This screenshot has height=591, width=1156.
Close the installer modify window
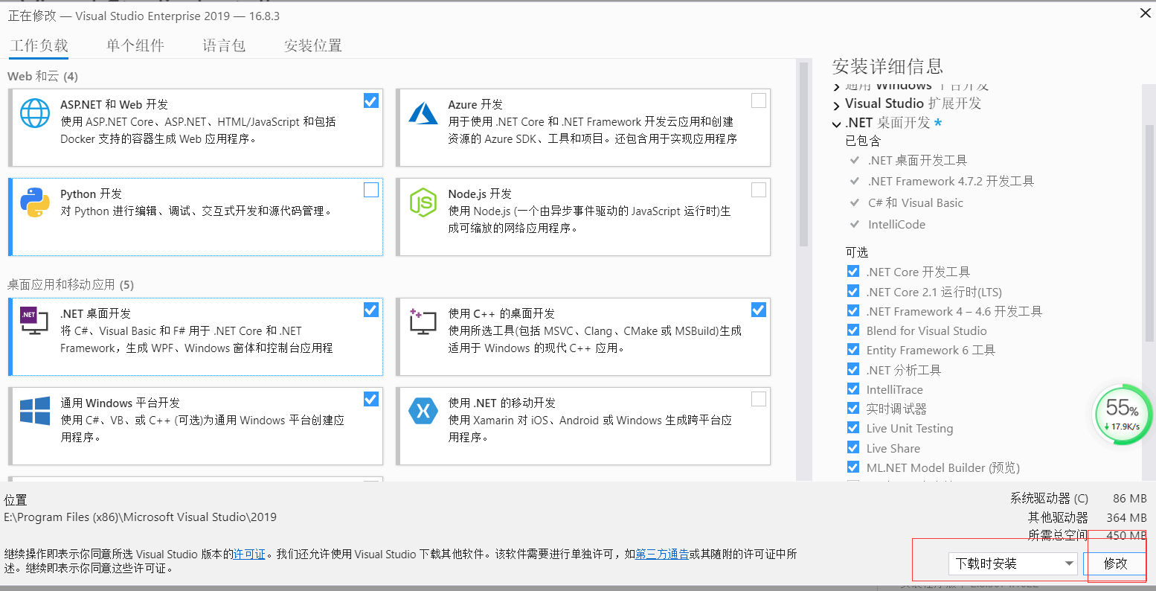(x=1144, y=13)
